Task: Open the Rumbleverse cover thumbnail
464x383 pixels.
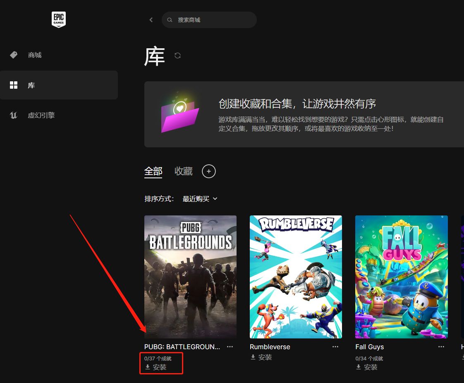Action: [296, 277]
